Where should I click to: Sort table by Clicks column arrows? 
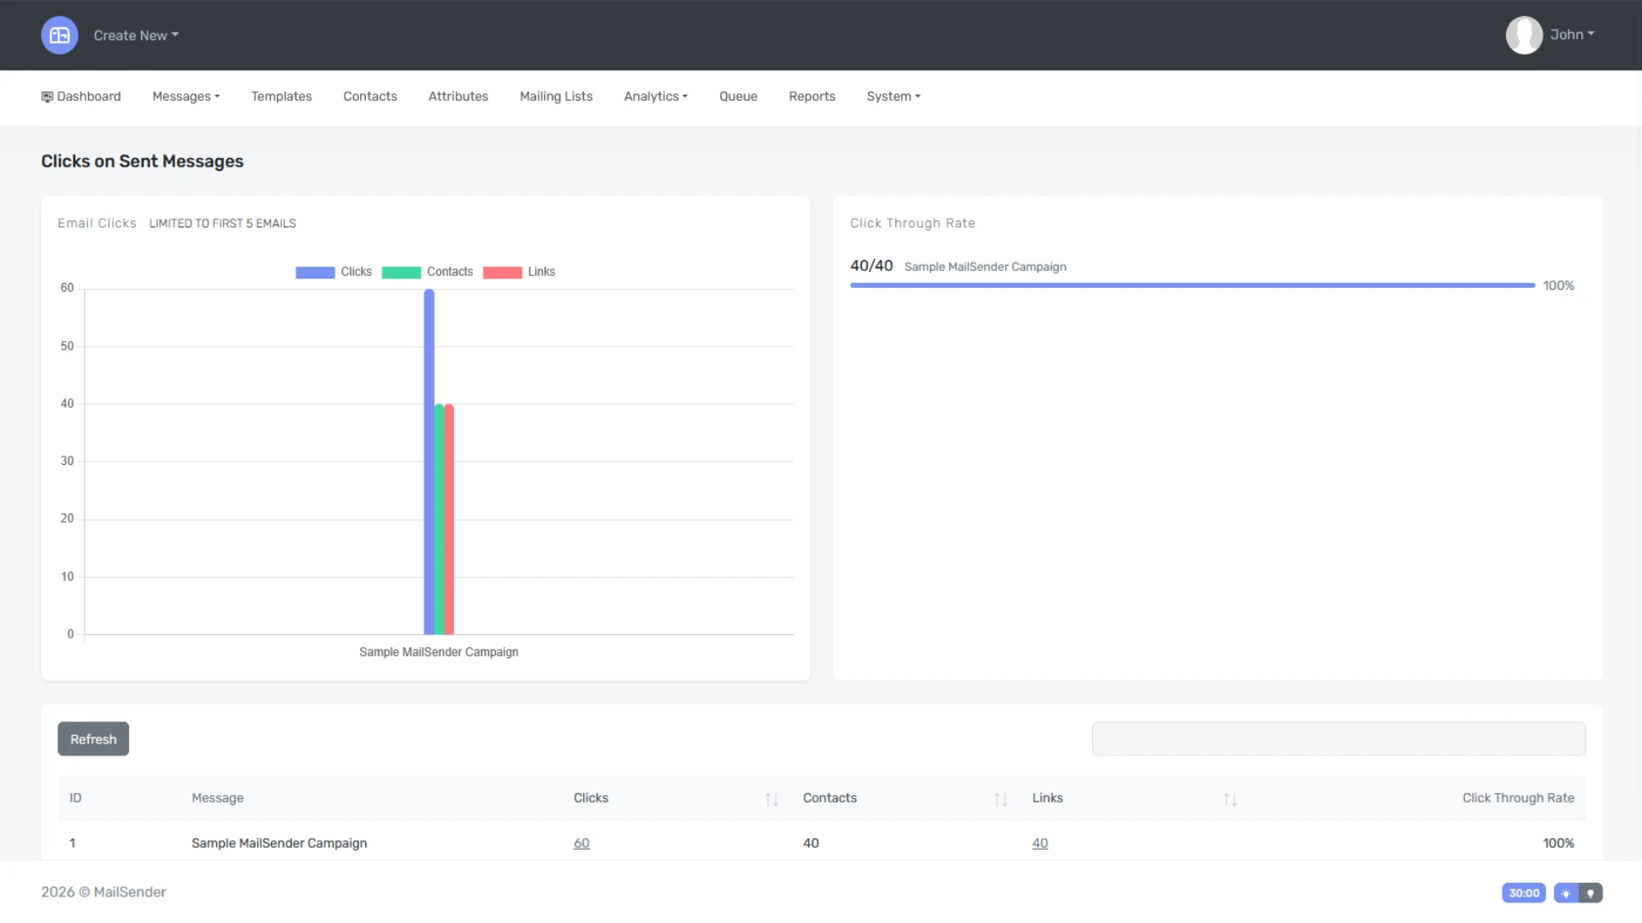pyautogui.click(x=771, y=799)
